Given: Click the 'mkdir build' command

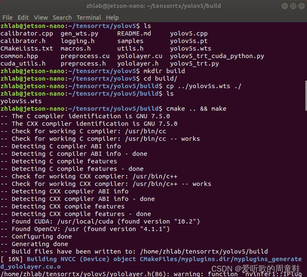Looking at the screenshot, I should 164,71.
